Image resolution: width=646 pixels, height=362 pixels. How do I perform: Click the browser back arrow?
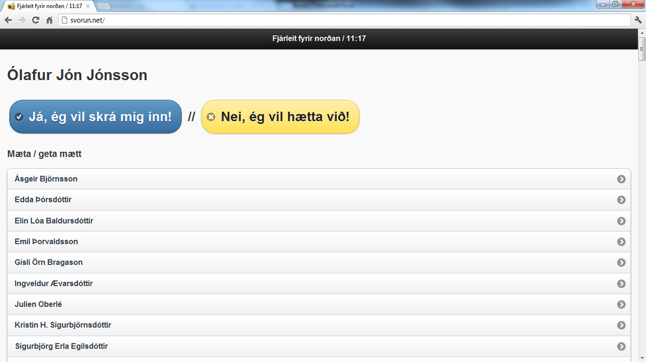(x=8, y=20)
